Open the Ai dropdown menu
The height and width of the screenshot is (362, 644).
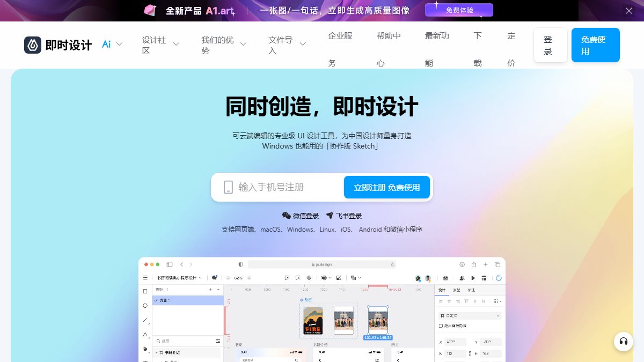112,44
